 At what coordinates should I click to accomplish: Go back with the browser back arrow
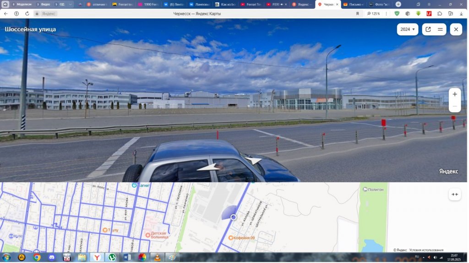pyautogui.click(x=6, y=14)
